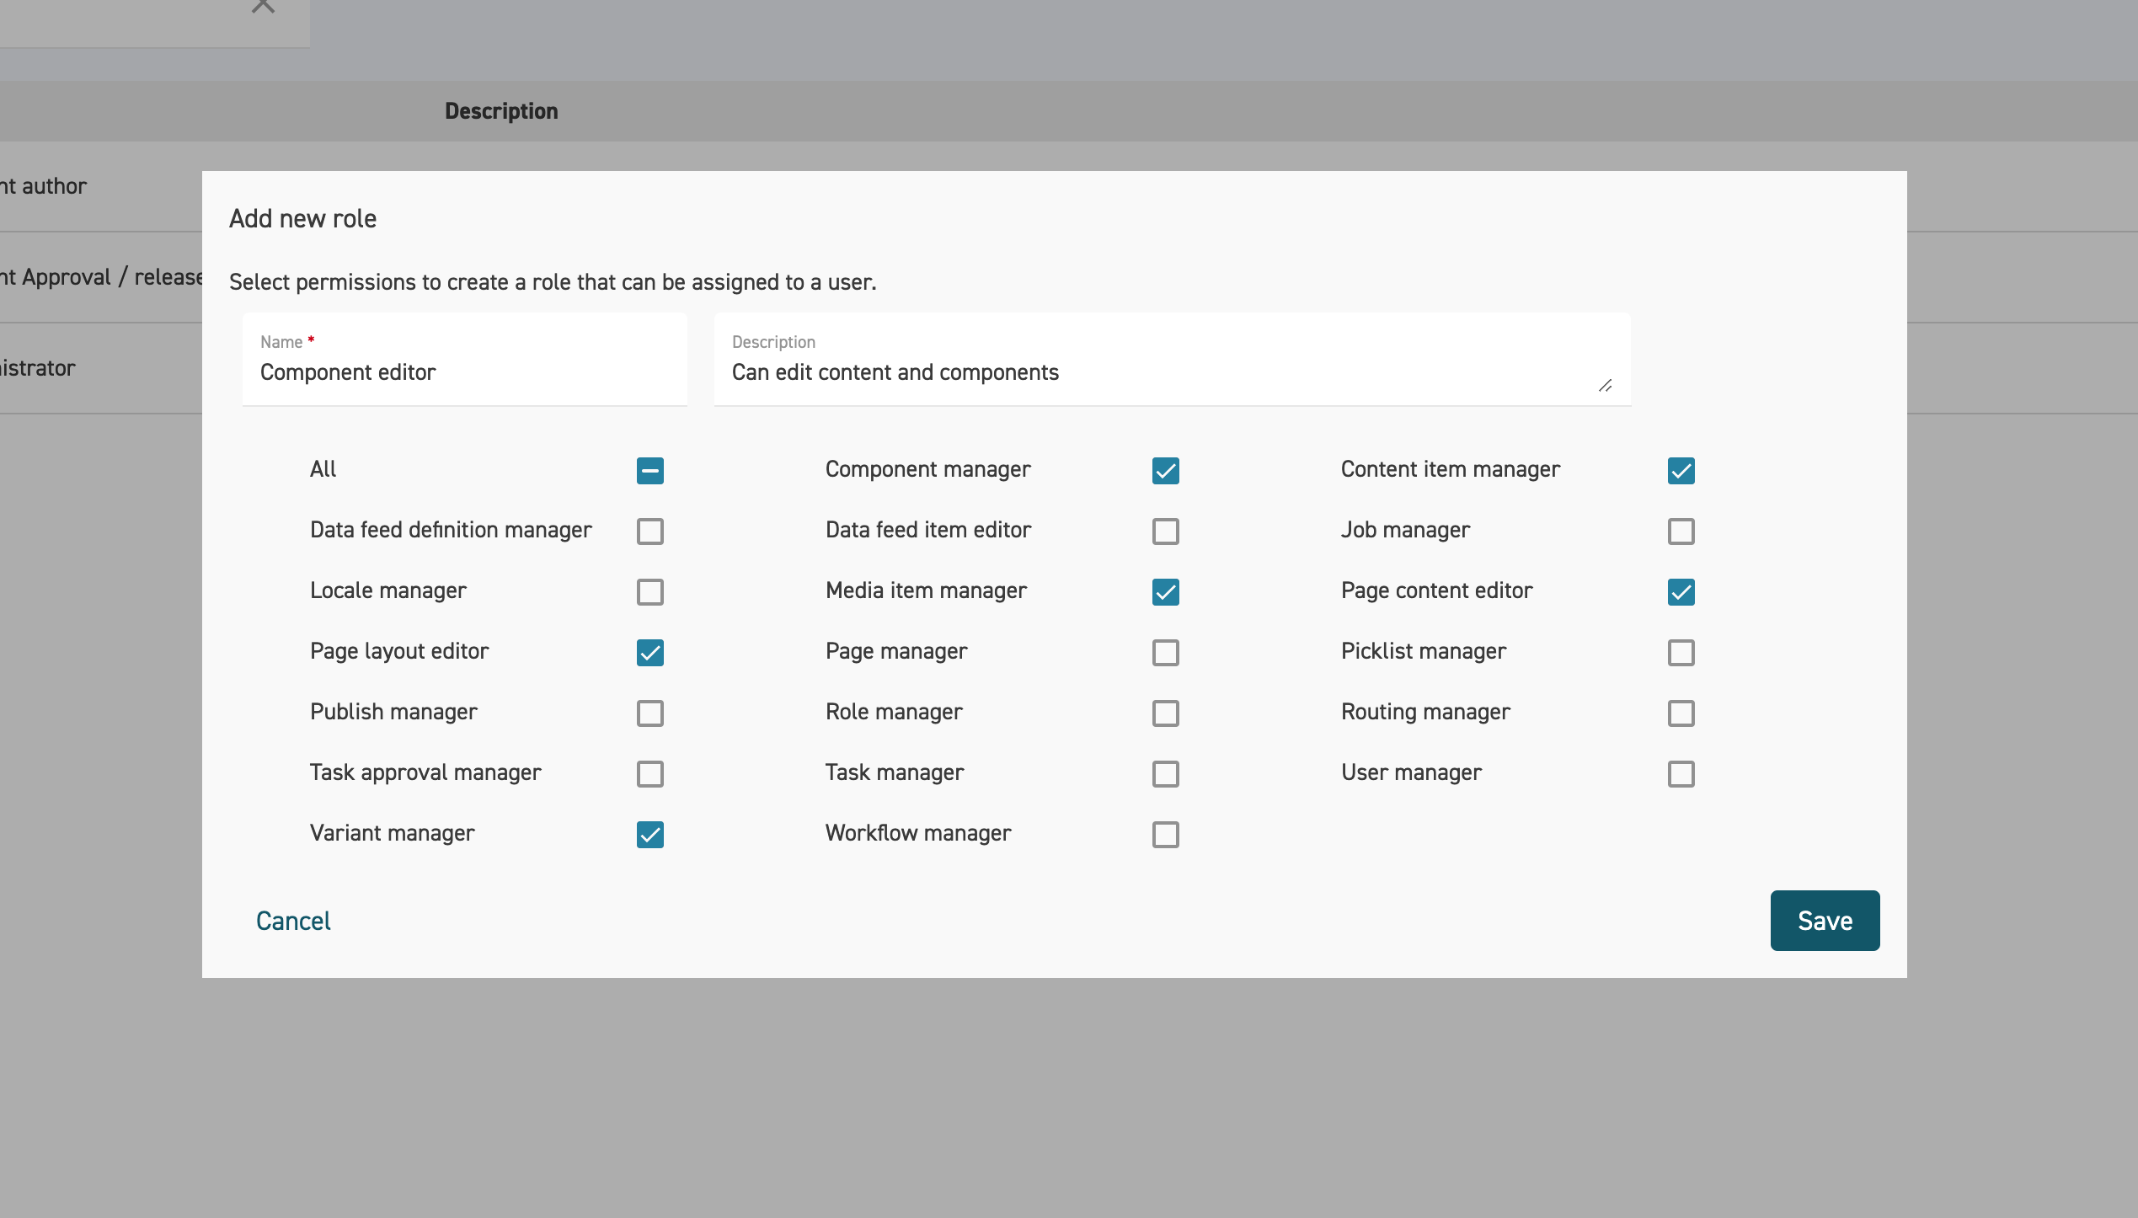Close the panel with the X icon
The height and width of the screenshot is (1218, 2138).
click(x=263, y=5)
